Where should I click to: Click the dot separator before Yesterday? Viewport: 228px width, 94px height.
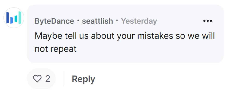coord(117,20)
